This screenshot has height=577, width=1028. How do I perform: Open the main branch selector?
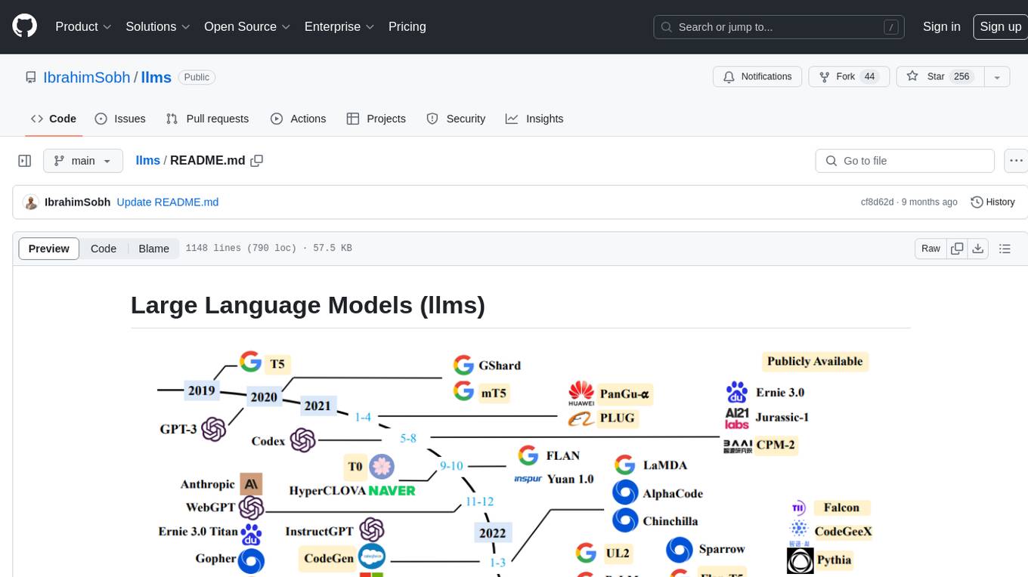pyautogui.click(x=82, y=161)
